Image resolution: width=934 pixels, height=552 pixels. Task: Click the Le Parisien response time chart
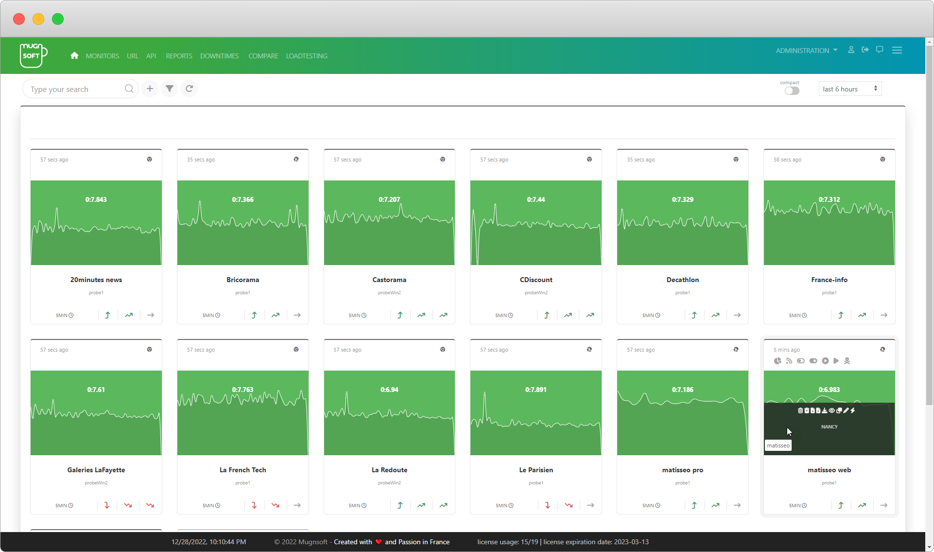tap(536, 413)
